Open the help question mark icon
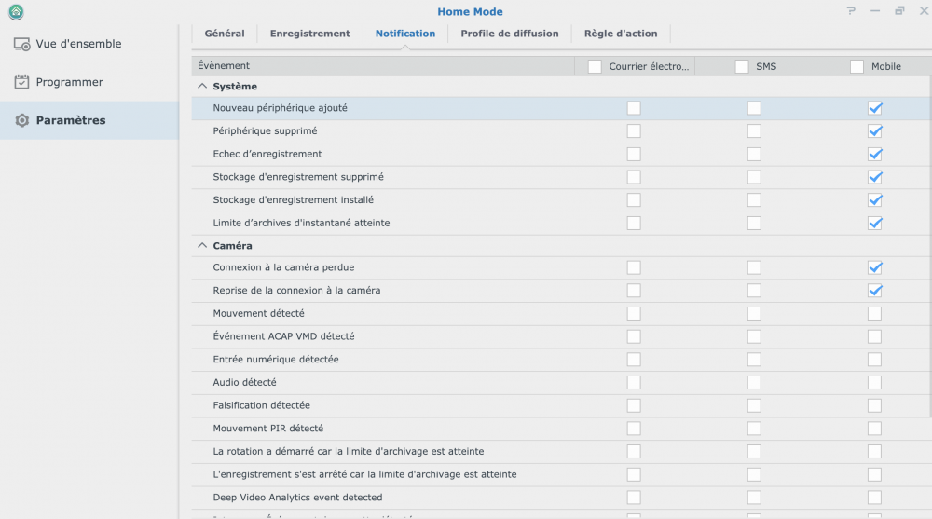Image resolution: width=932 pixels, height=519 pixels. tap(851, 11)
